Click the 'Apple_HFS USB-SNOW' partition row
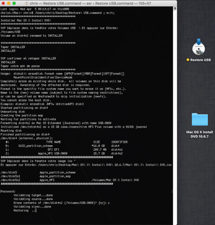 coord(64,153)
